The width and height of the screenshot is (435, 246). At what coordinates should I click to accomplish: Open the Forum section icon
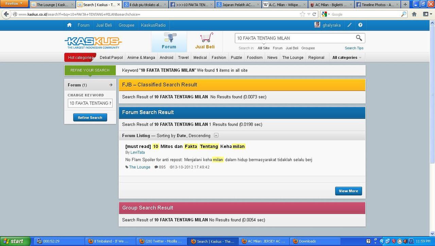[x=169, y=41]
